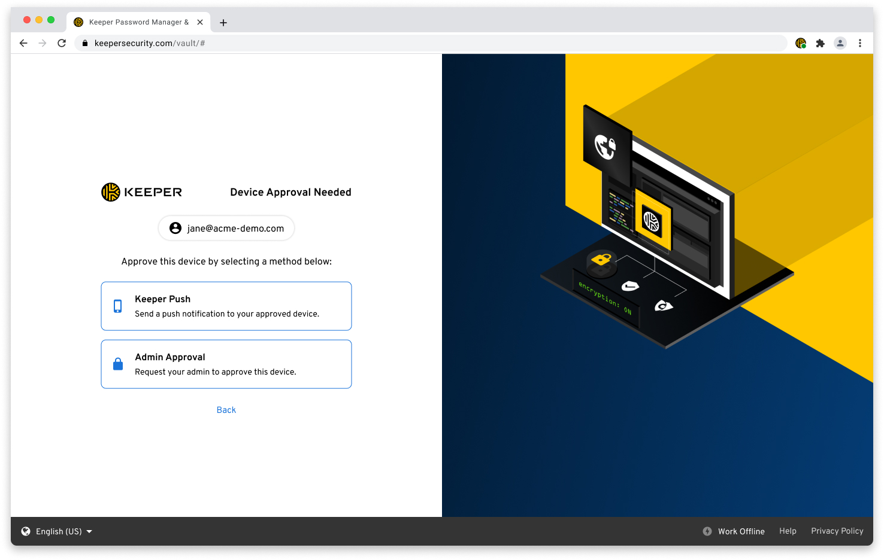Open a new browser tab
Screen dimensions: 884x560
223,23
